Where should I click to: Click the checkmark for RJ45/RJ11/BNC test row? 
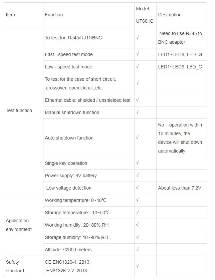tap(138, 37)
